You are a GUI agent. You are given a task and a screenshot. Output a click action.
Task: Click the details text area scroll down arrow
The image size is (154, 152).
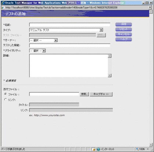tap(110, 75)
